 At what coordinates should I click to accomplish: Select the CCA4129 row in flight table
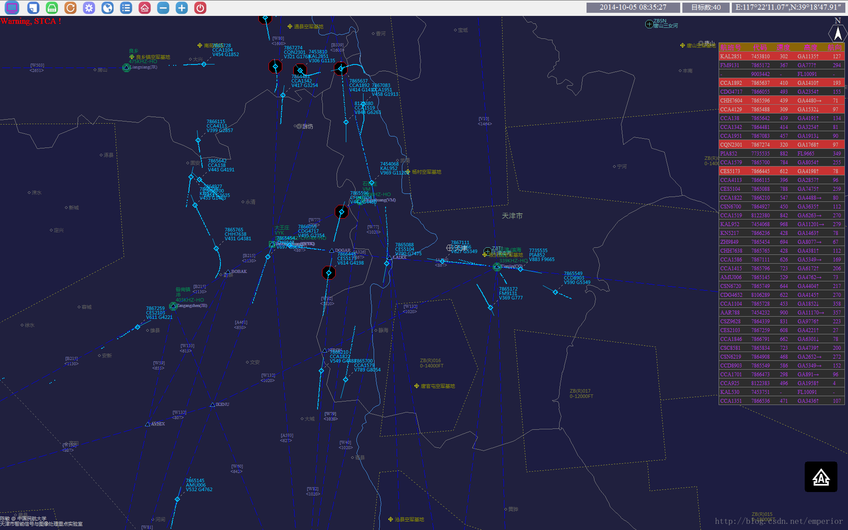point(782,110)
